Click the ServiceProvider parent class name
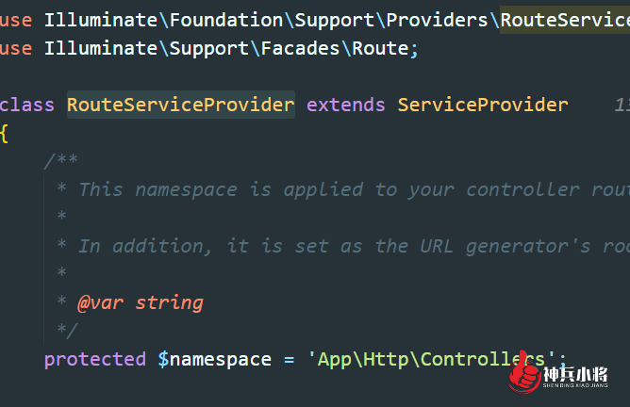Screen dimensions: 630x407 point(483,105)
